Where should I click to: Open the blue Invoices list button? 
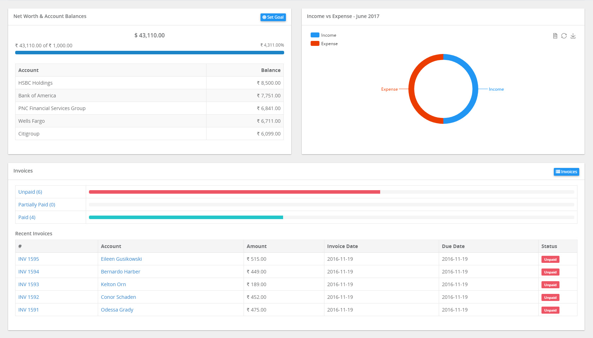tap(566, 172)
